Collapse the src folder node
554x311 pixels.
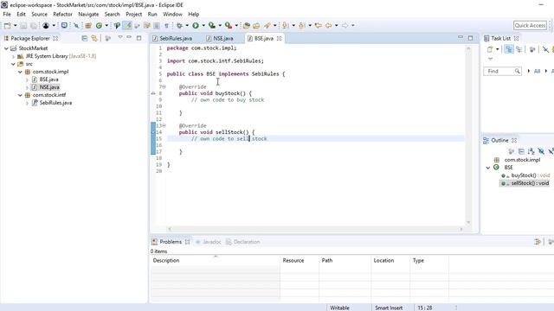[x=13, y=64]
